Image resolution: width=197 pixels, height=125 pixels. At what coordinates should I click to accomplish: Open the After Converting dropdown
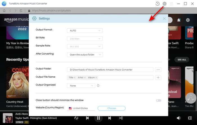pos(85,55)
